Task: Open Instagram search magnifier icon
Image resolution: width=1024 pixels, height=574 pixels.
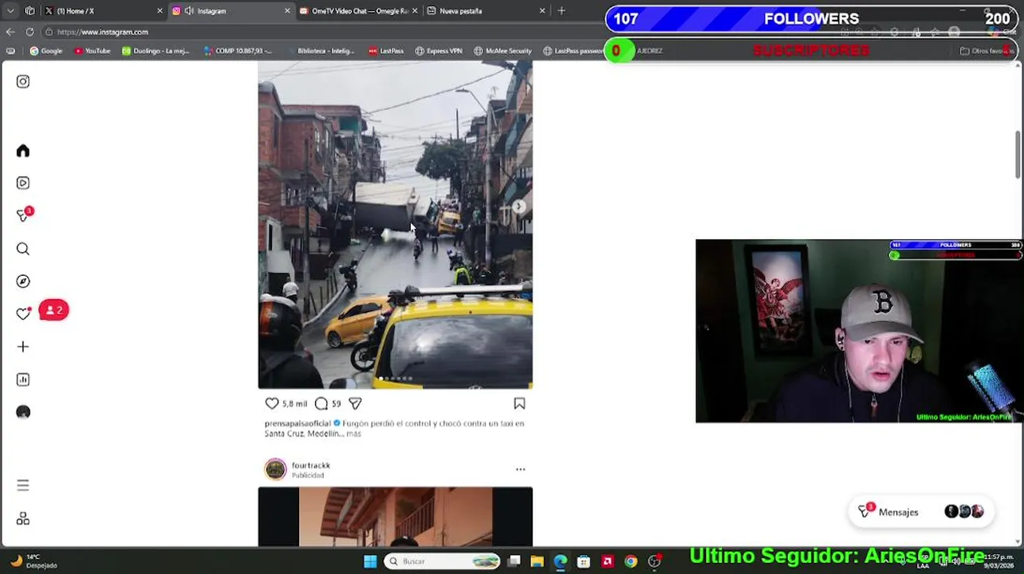Action: (x=23, y=249)
